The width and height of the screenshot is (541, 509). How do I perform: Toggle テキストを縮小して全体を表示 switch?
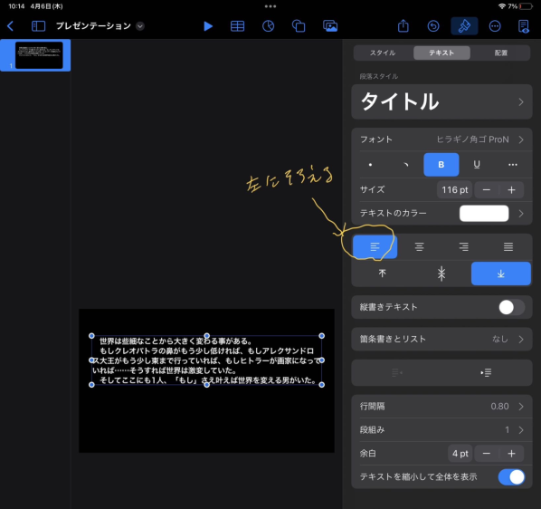click(511, 477)
